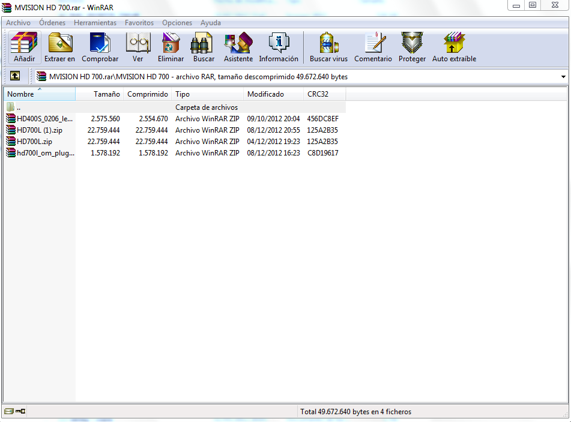
Task: Sort by Modificado column header
Action: (x=273, y=94)
